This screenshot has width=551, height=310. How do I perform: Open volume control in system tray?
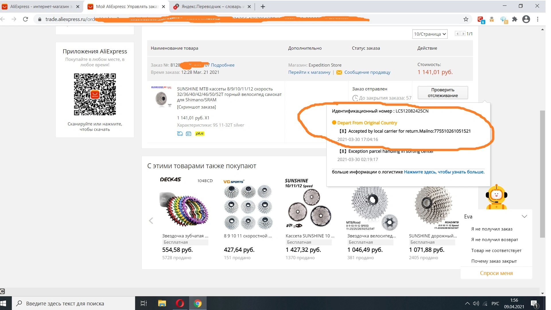click(x=476, y=303)
